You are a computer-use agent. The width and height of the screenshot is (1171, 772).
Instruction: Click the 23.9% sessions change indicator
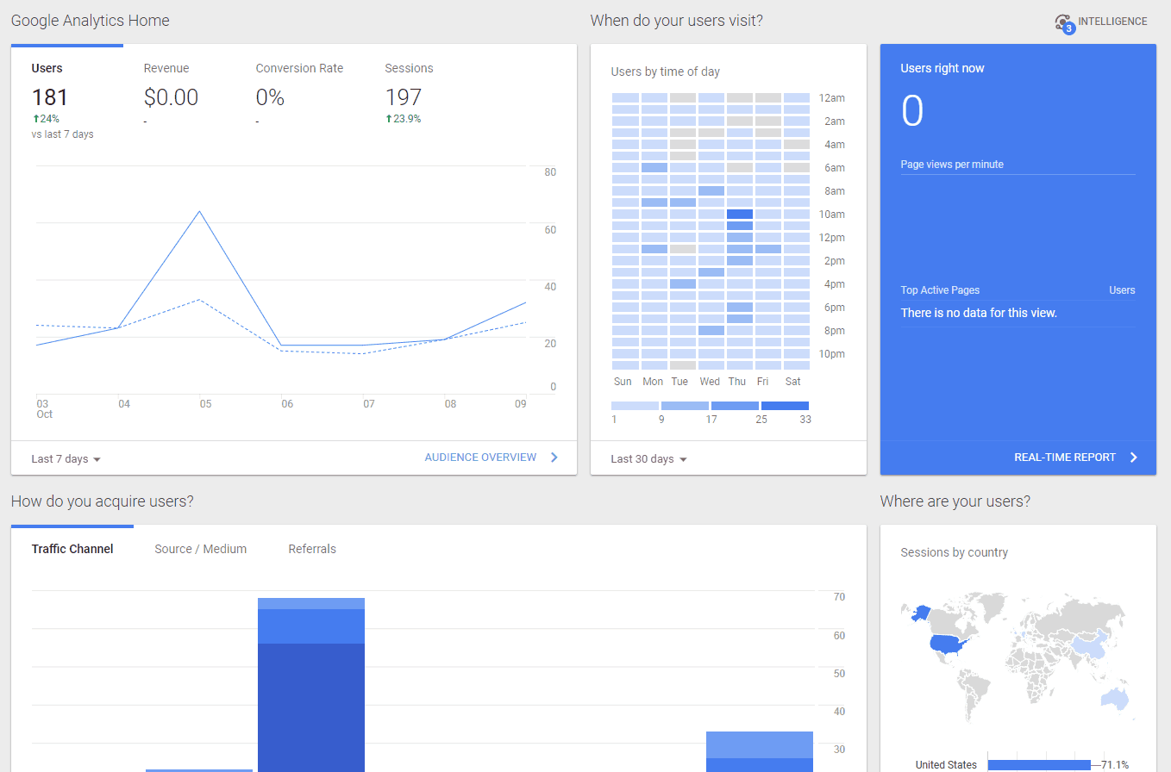(x=403, y=119)
